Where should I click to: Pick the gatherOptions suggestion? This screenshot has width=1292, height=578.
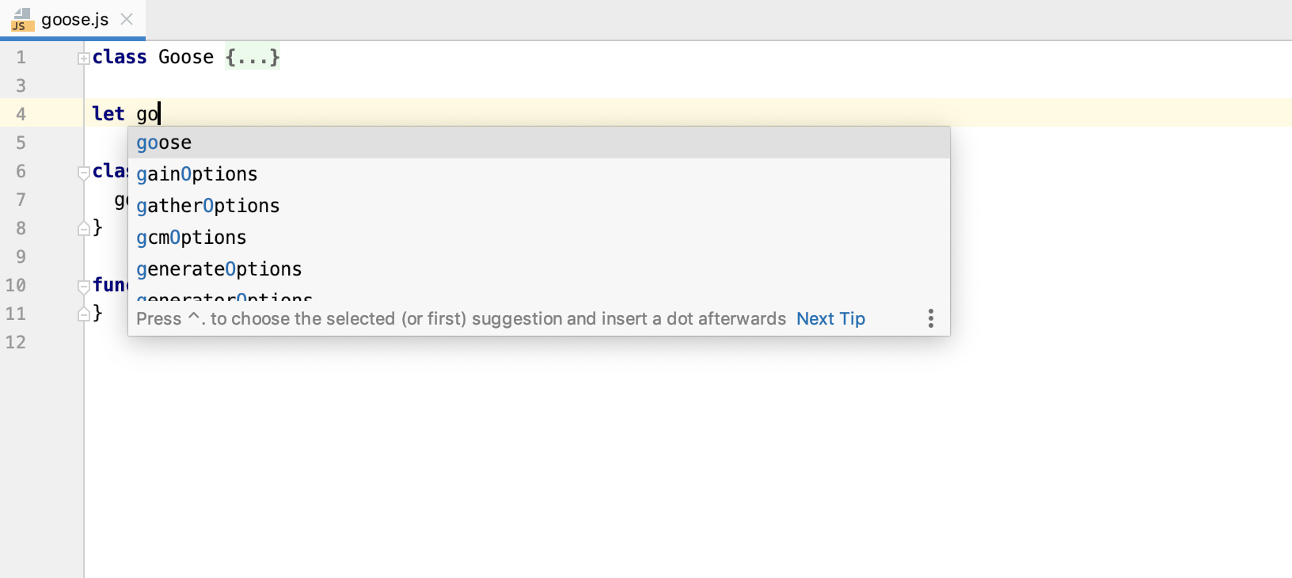207,206
